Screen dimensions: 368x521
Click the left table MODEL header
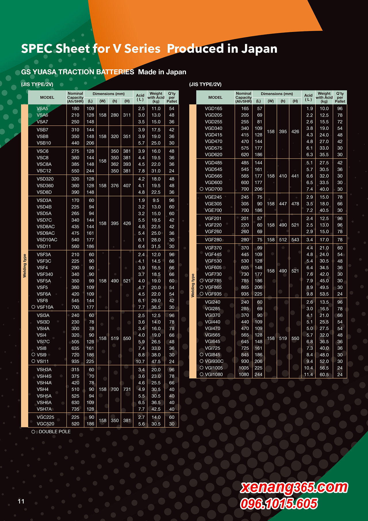pyautogui.click(x=47, y=98)
